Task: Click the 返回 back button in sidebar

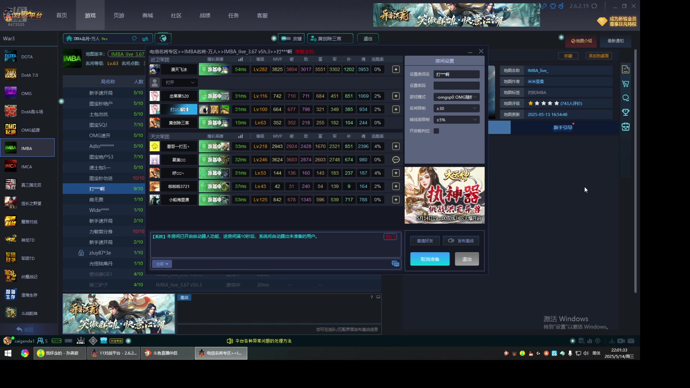Action: pyautogui.click(x=25, y=329)
